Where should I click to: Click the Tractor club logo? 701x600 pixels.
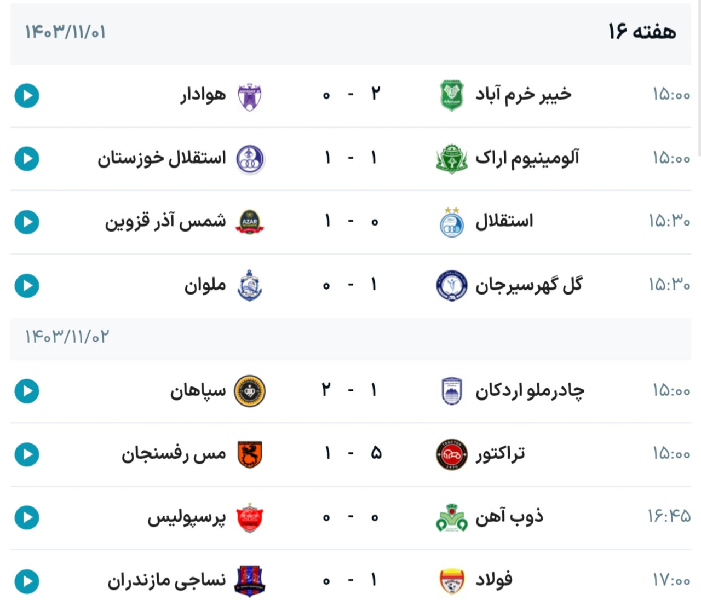(x=452, y=454)
